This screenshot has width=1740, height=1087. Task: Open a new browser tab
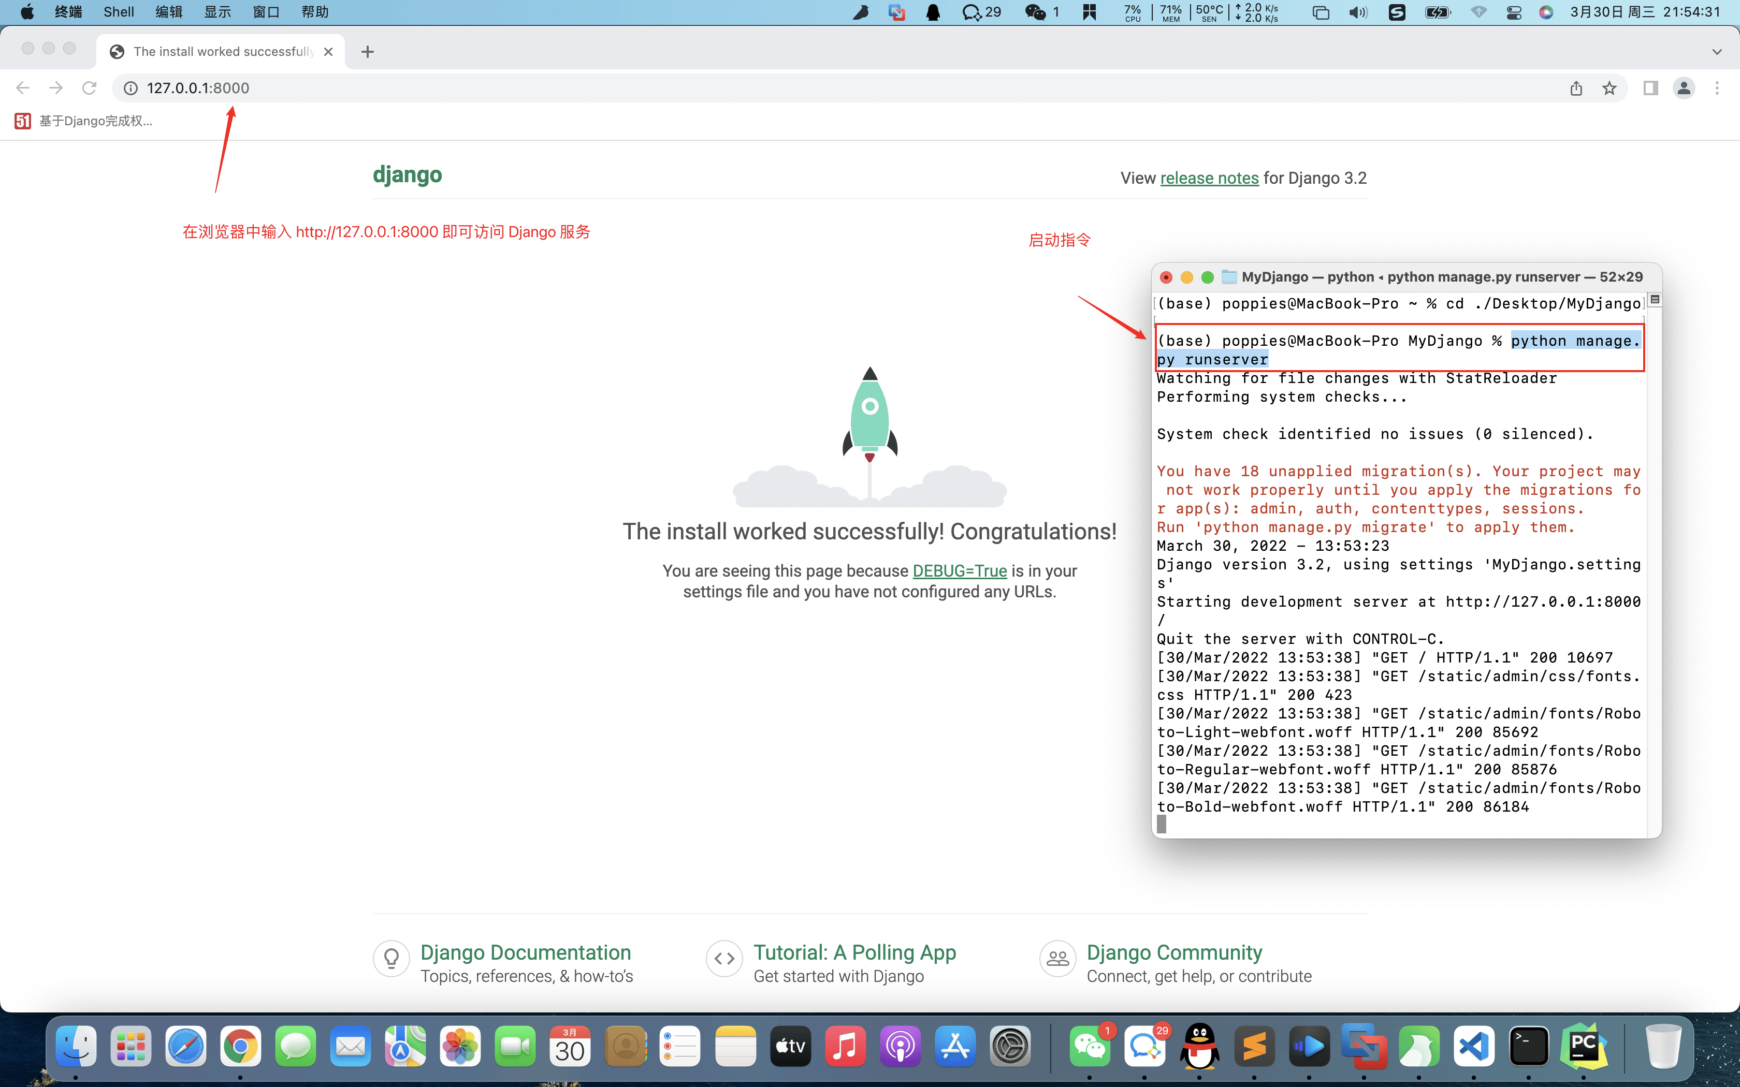(x=367, y=52)
